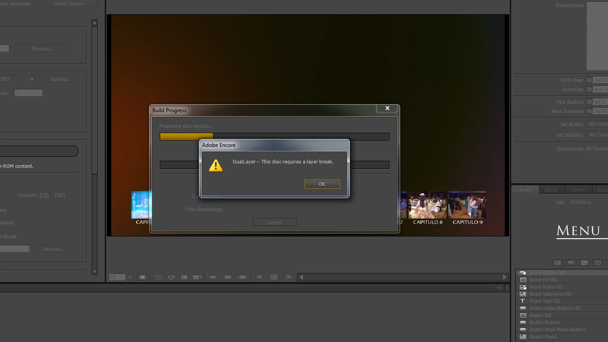Select Rustic BG library item
The width and height of the screenshot is (608, 342).
click(x=562, y=315)
